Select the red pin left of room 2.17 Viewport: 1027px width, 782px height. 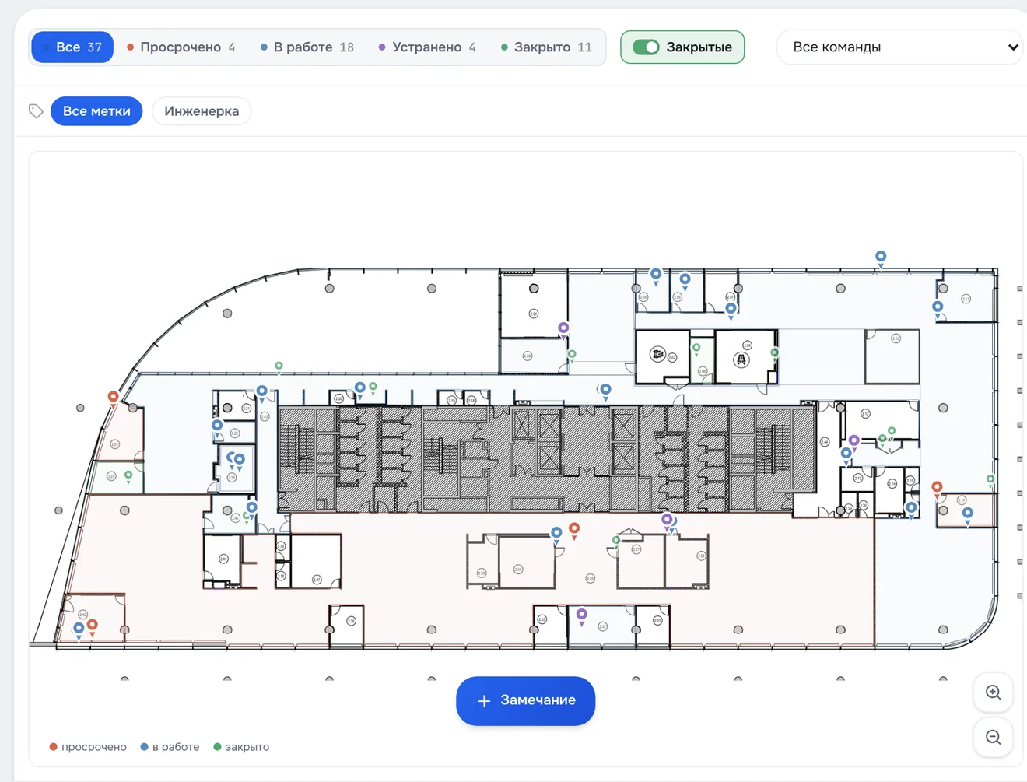(x=937, y=489)
